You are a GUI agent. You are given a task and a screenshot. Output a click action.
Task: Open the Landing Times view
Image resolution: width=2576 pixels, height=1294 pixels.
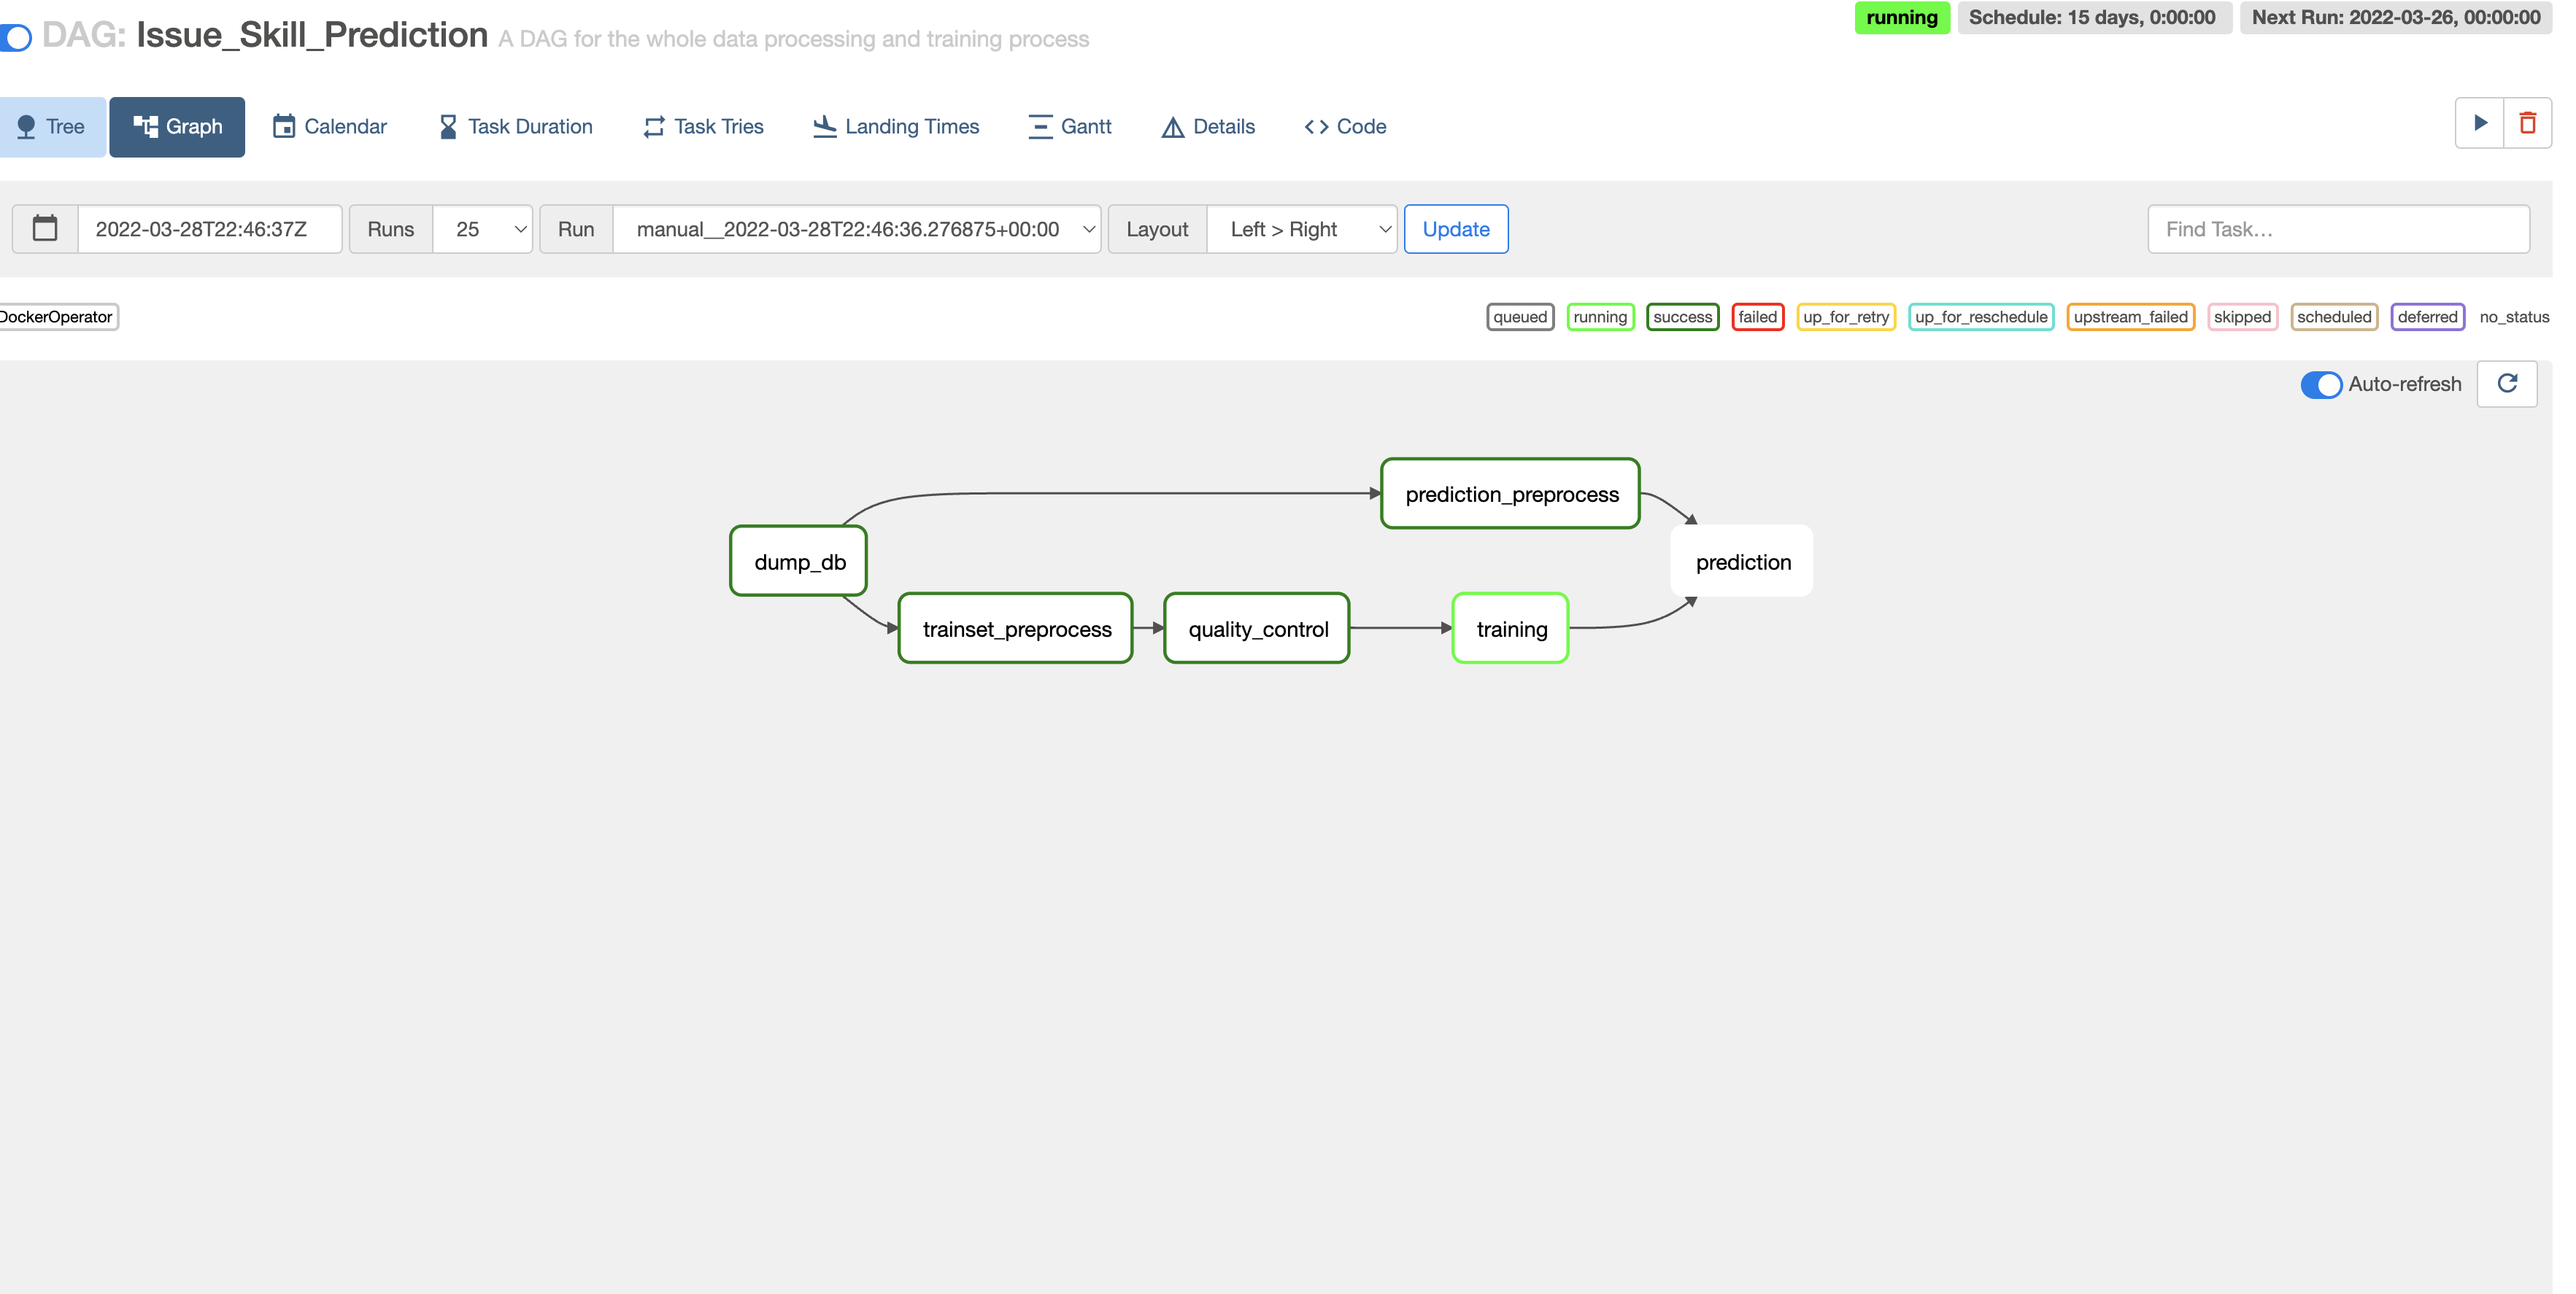tap(896, 127)
